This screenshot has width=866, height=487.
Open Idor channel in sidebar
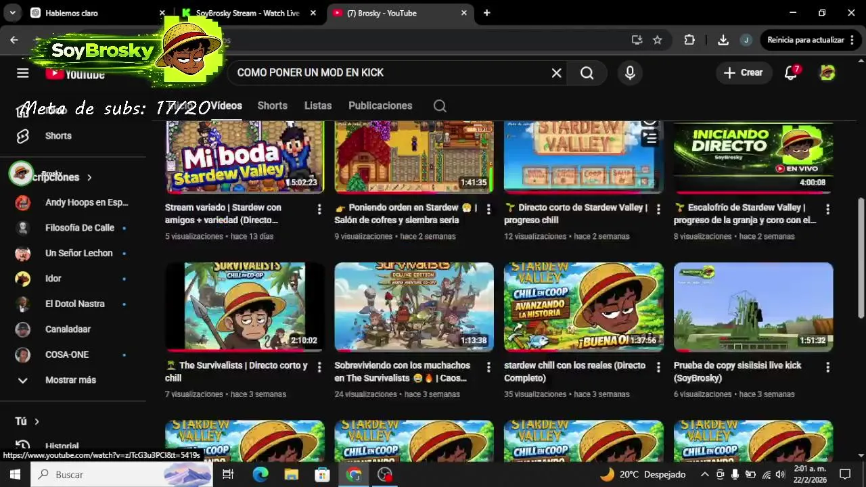click(73, 279)
